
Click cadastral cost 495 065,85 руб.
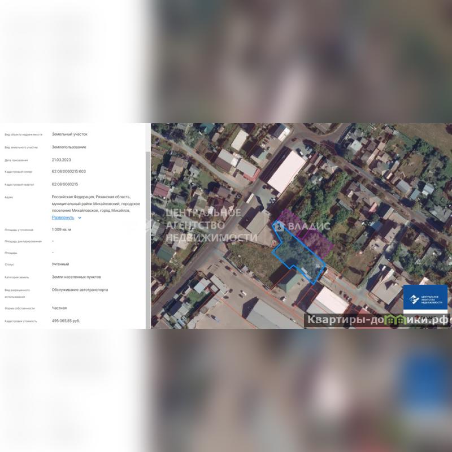[x=66, y=321]
